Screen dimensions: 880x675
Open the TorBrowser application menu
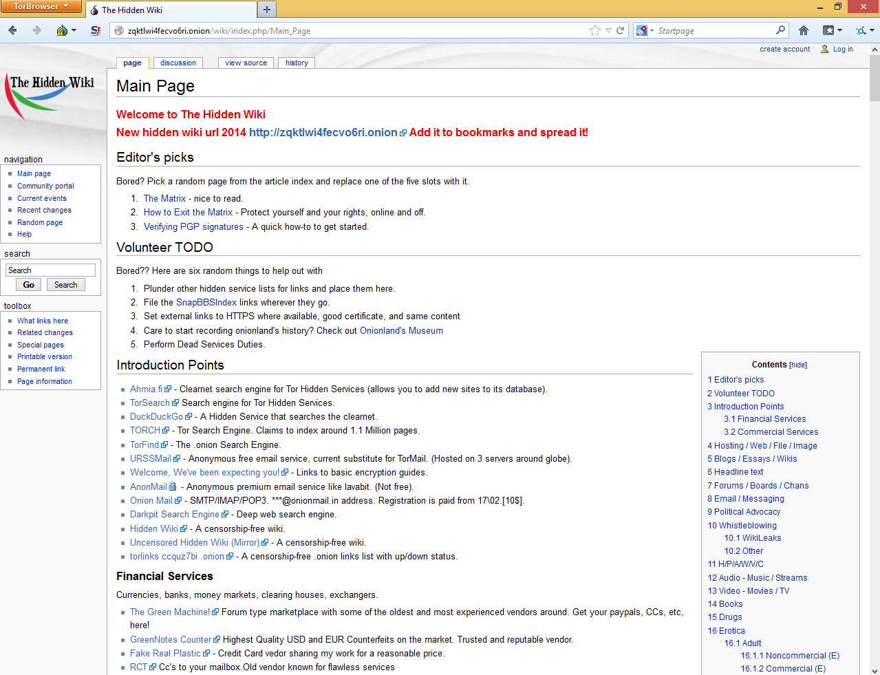click(41, 6)
